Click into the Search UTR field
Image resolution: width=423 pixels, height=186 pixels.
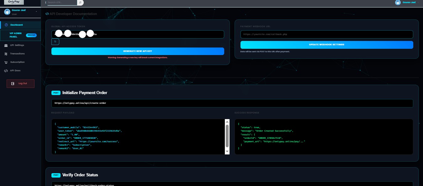61,3
